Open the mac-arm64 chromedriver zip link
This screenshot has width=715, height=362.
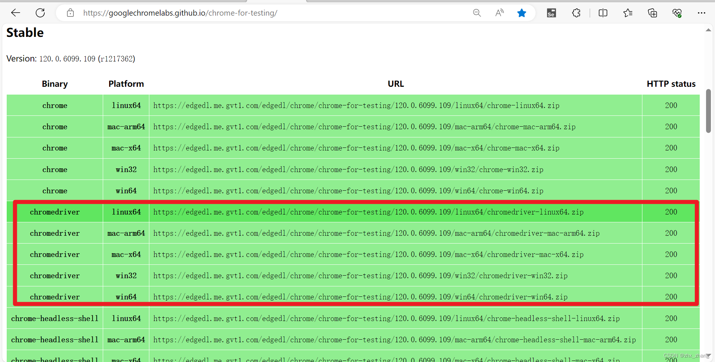pyautogui.click(x=376, y=233)
